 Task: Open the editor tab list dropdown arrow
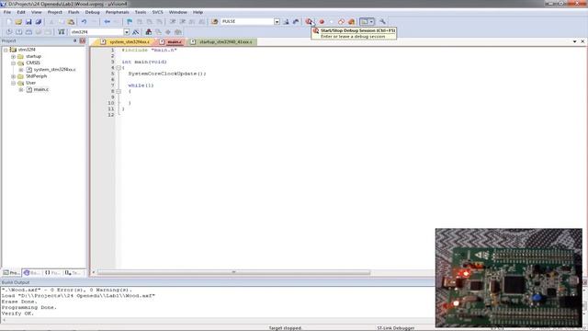tap(575, 41)
